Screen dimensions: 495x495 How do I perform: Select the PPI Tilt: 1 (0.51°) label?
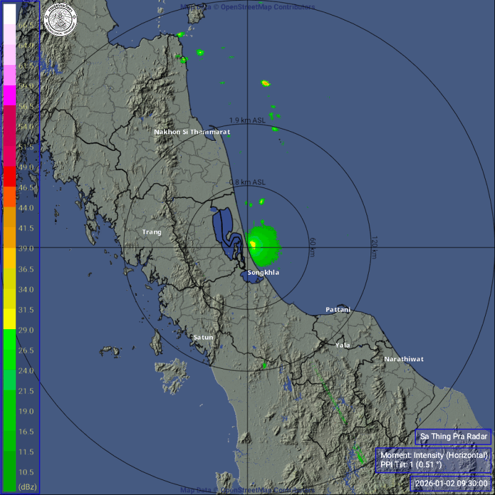click(411, 463)
